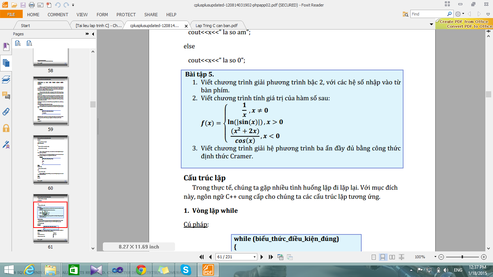
Task: Enable single page view mode
Action: (x=374, y=257)
